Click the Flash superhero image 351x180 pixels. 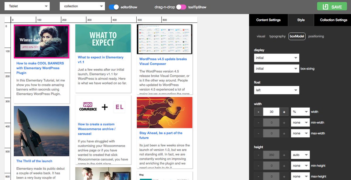(164, 112)
